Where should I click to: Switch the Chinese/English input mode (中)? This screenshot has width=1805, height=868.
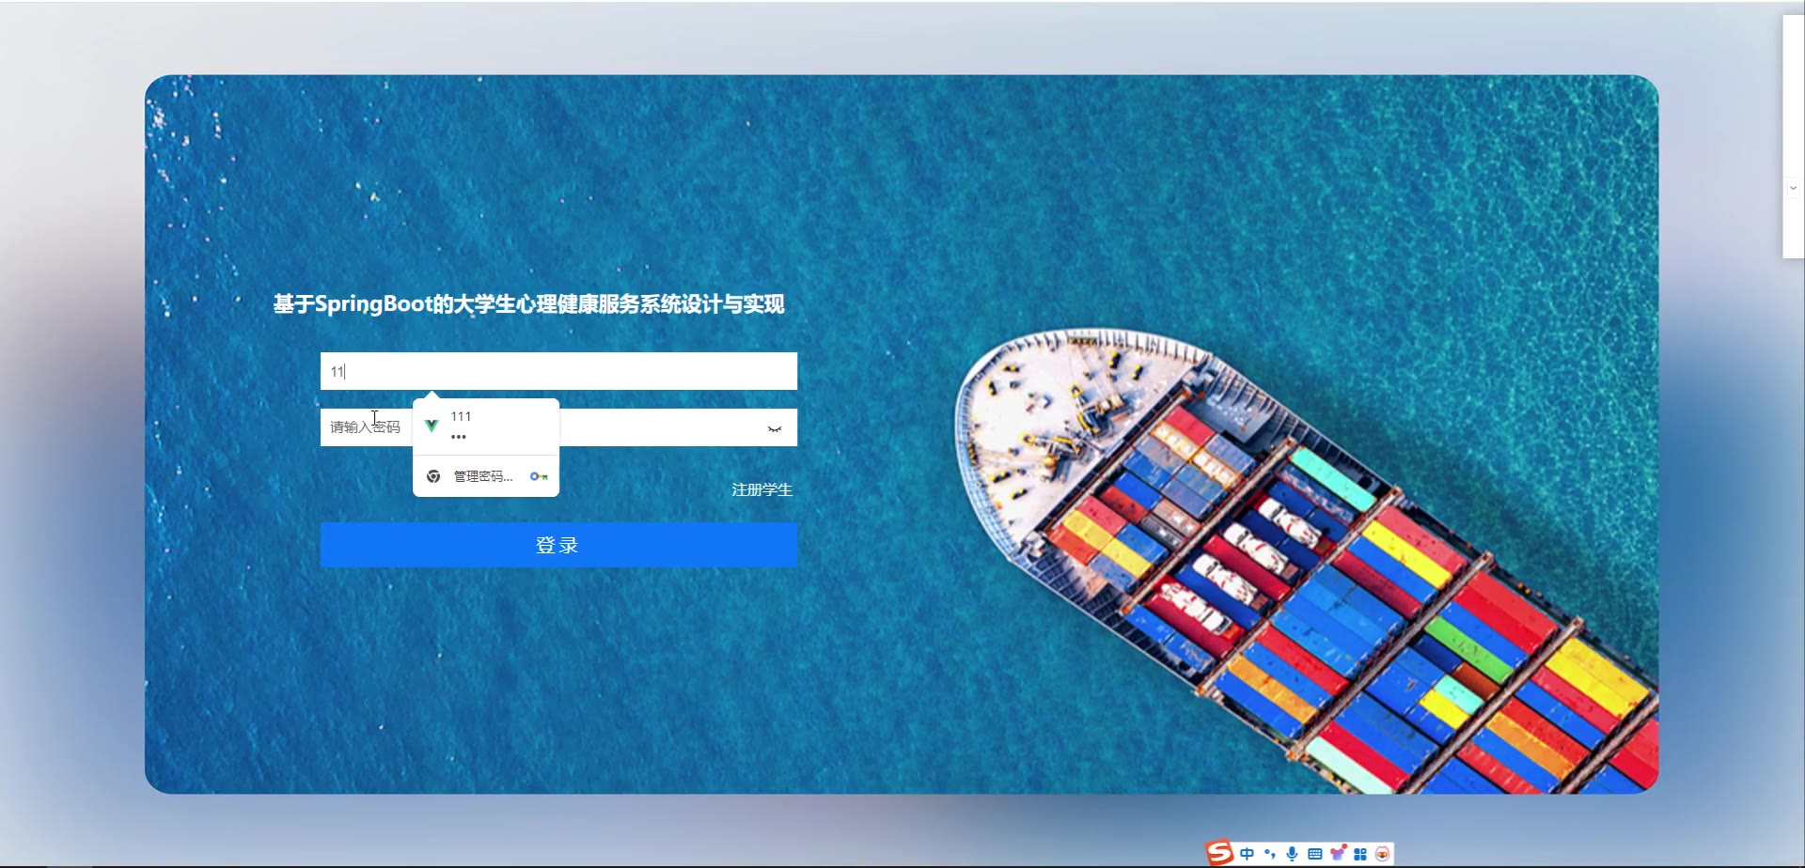[x=1247, y=854]
